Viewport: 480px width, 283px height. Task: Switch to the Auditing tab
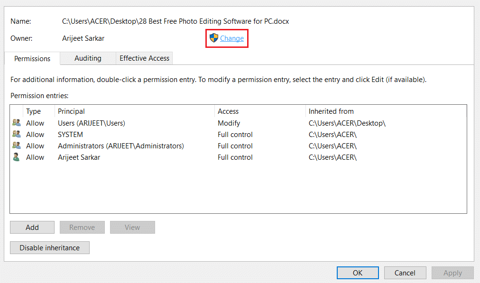88,58
